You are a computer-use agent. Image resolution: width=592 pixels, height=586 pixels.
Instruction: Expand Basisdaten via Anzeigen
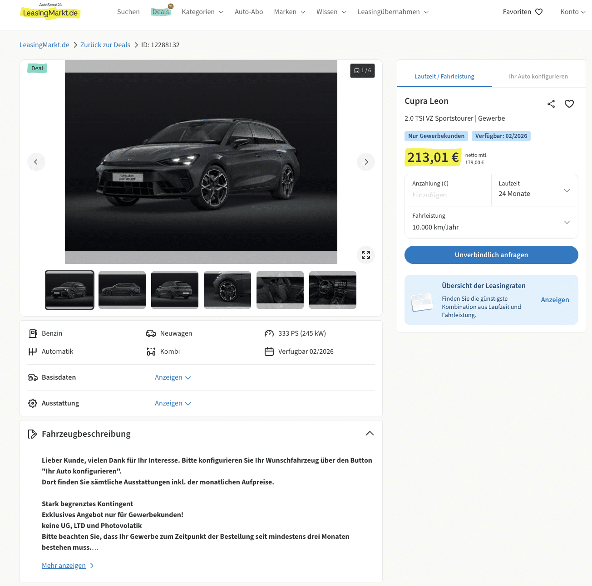(x=173, y=377)
